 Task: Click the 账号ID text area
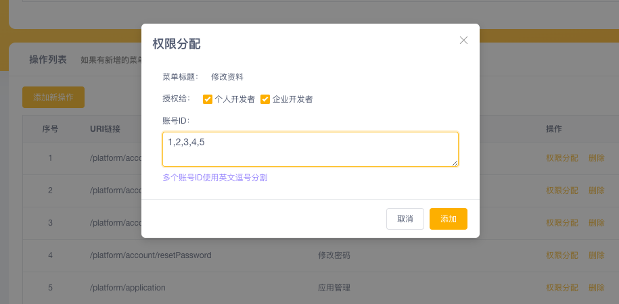tap(310, 149)
